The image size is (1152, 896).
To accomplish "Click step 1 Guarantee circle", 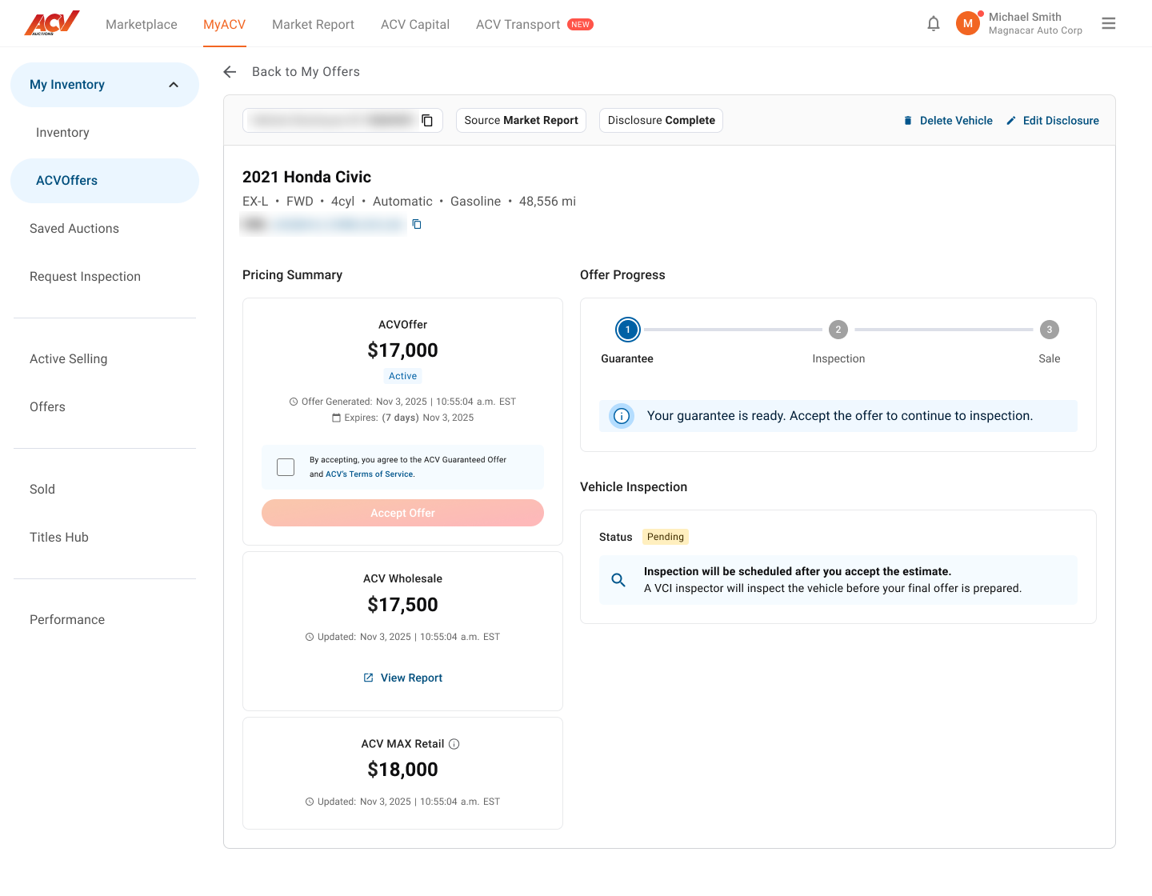I will pyautogui.click(x=628, y=330).
